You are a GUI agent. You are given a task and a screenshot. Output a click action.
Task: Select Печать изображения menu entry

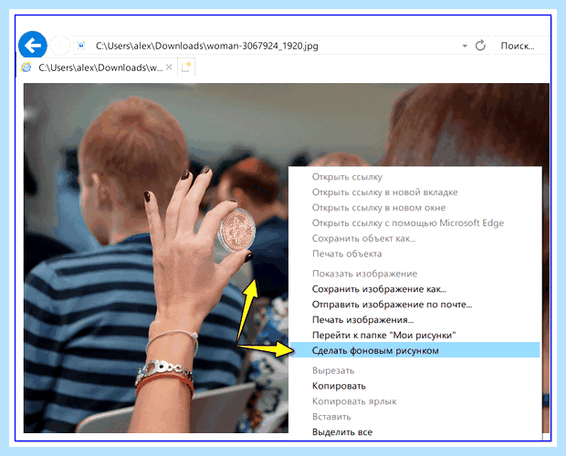(362, 320)
